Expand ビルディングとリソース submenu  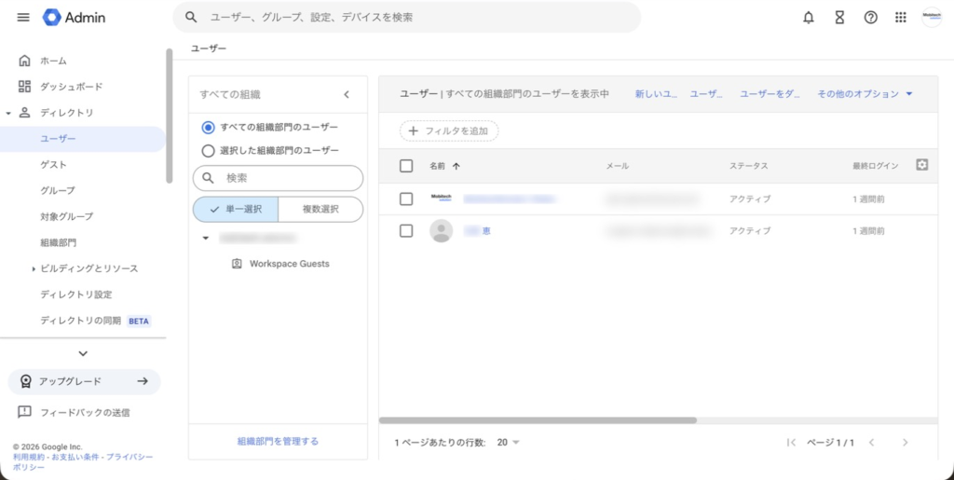point(34,269)
